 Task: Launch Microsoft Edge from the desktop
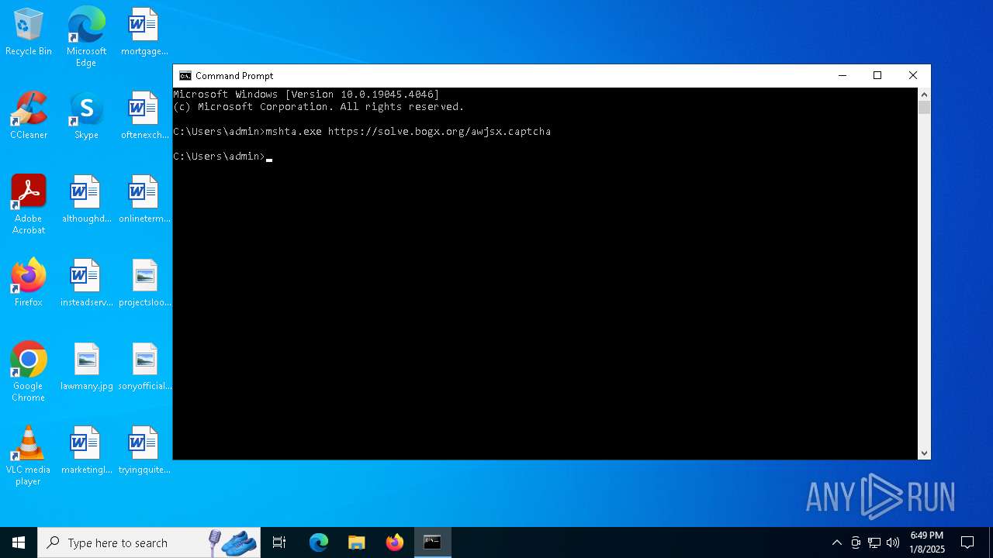[86, 37]
